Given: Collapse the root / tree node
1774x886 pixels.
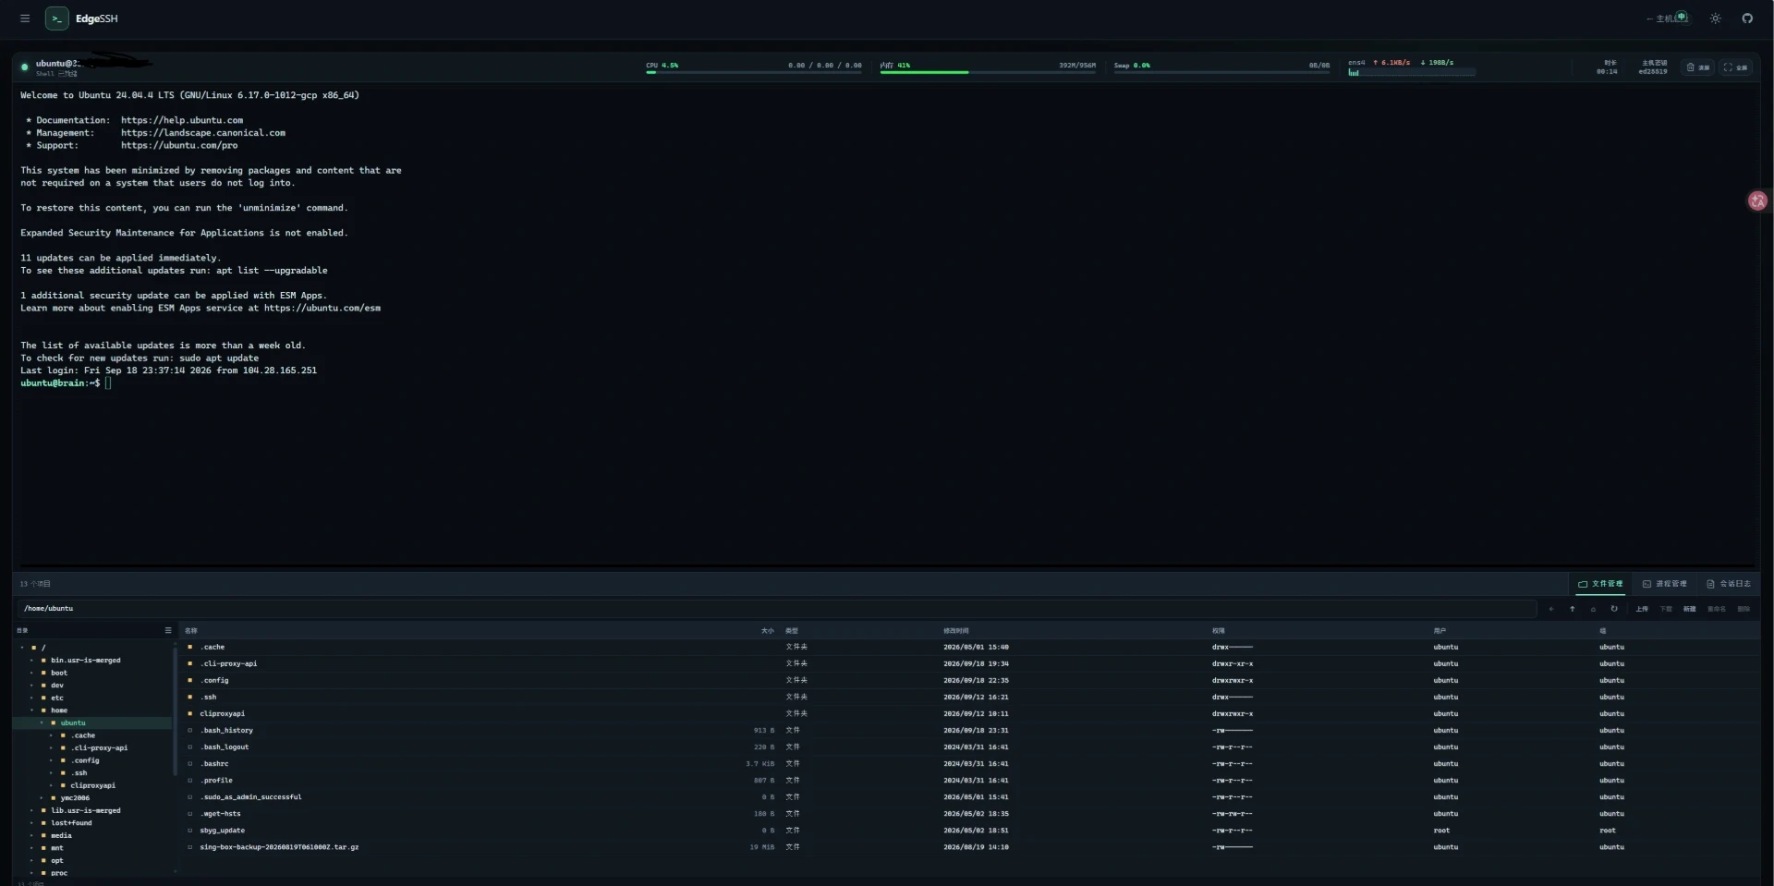Looking at the screenshot, I should pyautogui.click(x=22, y=648).
